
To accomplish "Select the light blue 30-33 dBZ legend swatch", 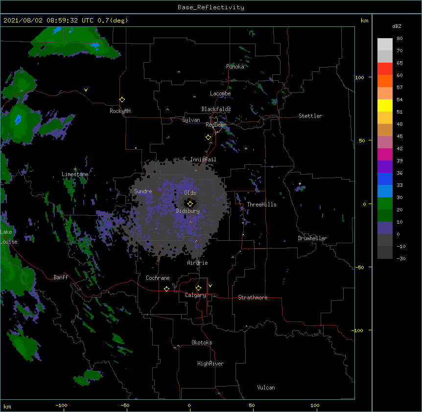I will [385, 191].
